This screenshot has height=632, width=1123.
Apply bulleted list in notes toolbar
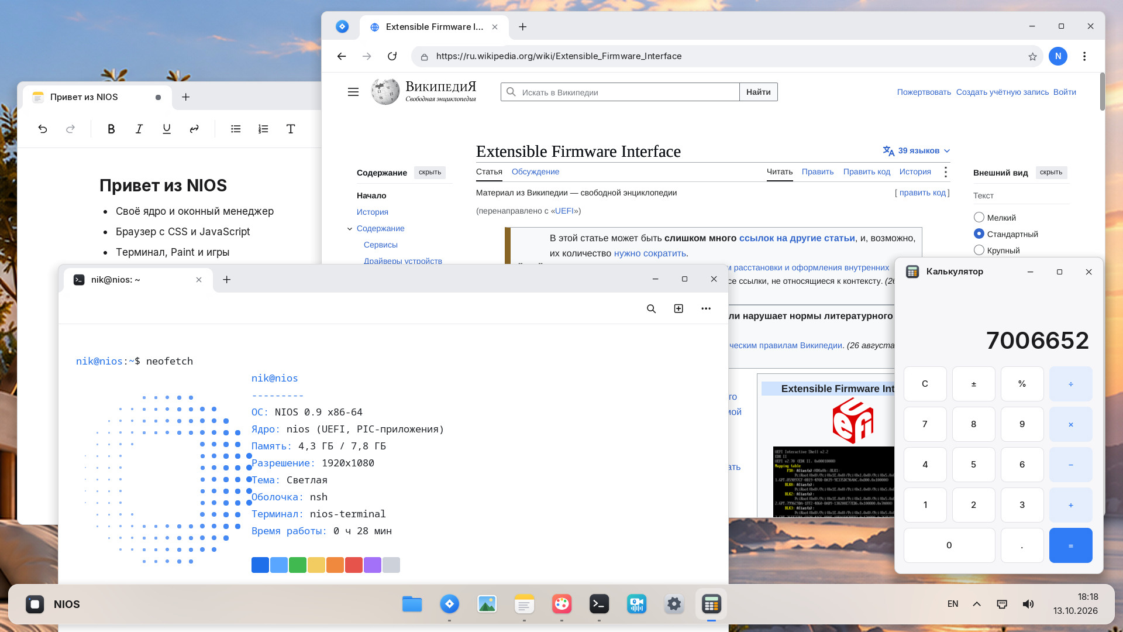point(236,129)
